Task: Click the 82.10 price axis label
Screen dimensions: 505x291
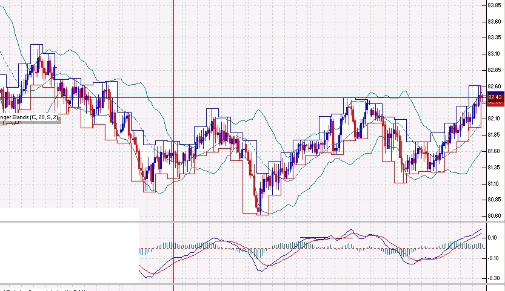Action: pos(494,119)
